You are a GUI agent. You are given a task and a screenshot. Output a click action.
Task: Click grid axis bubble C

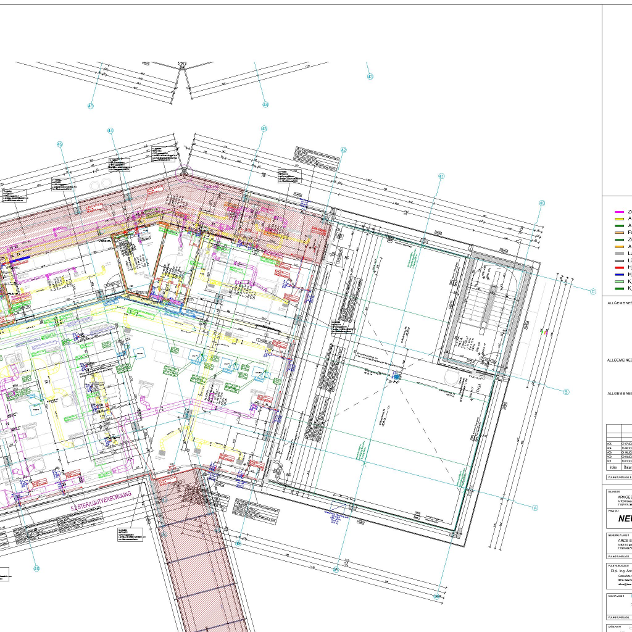(594, 292)
